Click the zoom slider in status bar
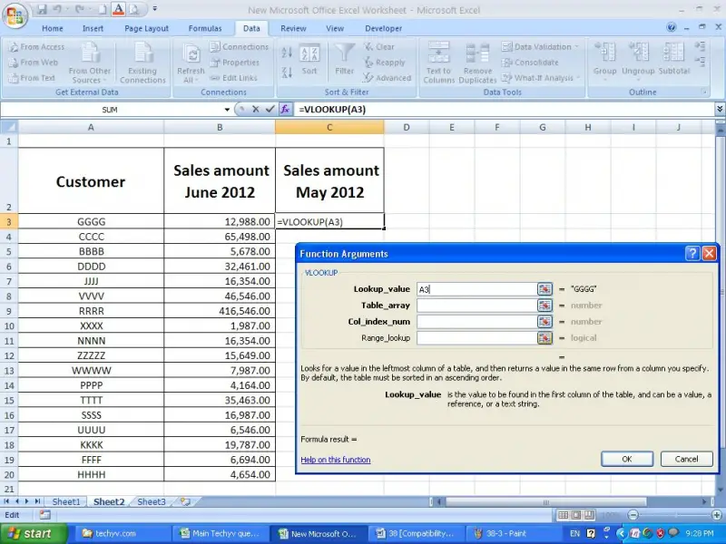 tap(674, 515)
